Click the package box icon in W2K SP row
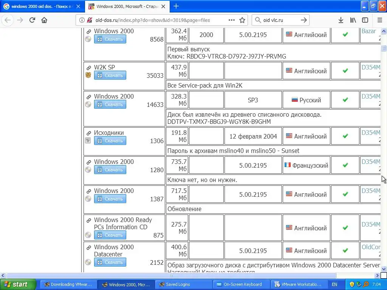Screen dimensions: 387x290 [x=88, y=75]
